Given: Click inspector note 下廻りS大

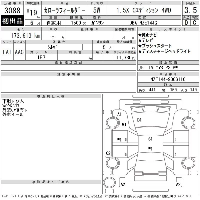Looking at the screenshot, I should (13, 101).
